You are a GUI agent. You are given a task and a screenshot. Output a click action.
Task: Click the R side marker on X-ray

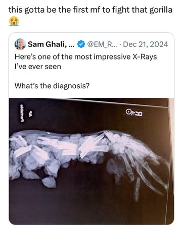pyautogui.click(x=134, y=113)
